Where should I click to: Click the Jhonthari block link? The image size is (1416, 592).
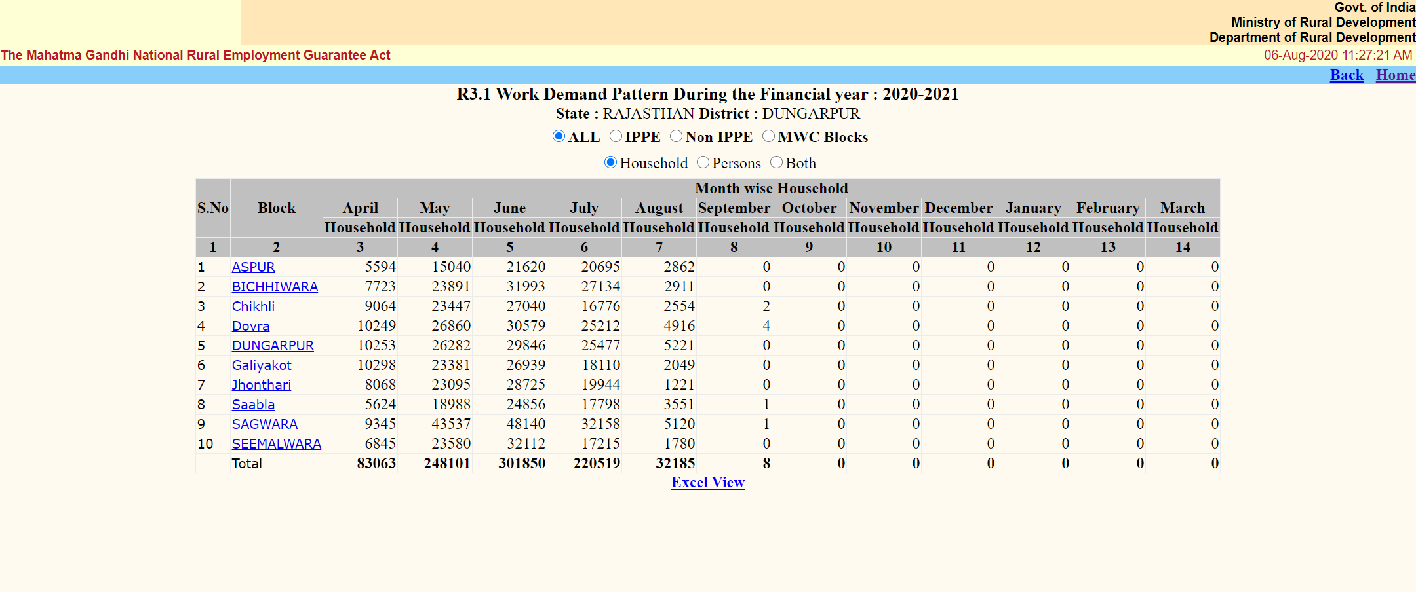click(261, 385)
